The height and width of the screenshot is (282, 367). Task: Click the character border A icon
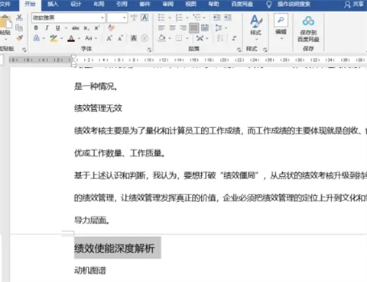point(145,18)
